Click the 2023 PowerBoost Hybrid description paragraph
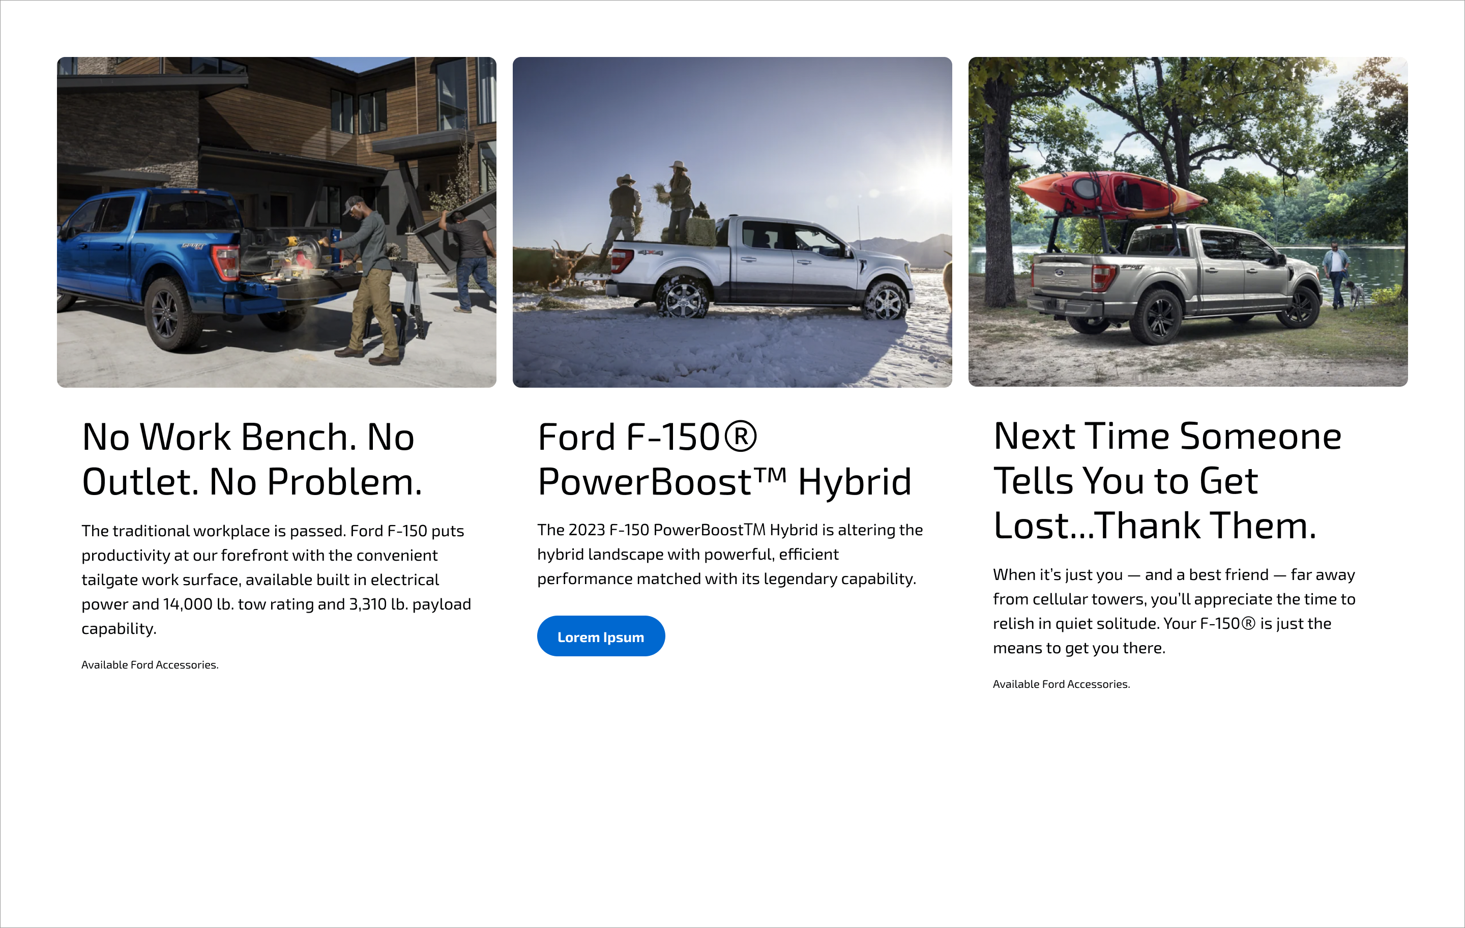The image size is (1465, 928). [x=729, y=554]
